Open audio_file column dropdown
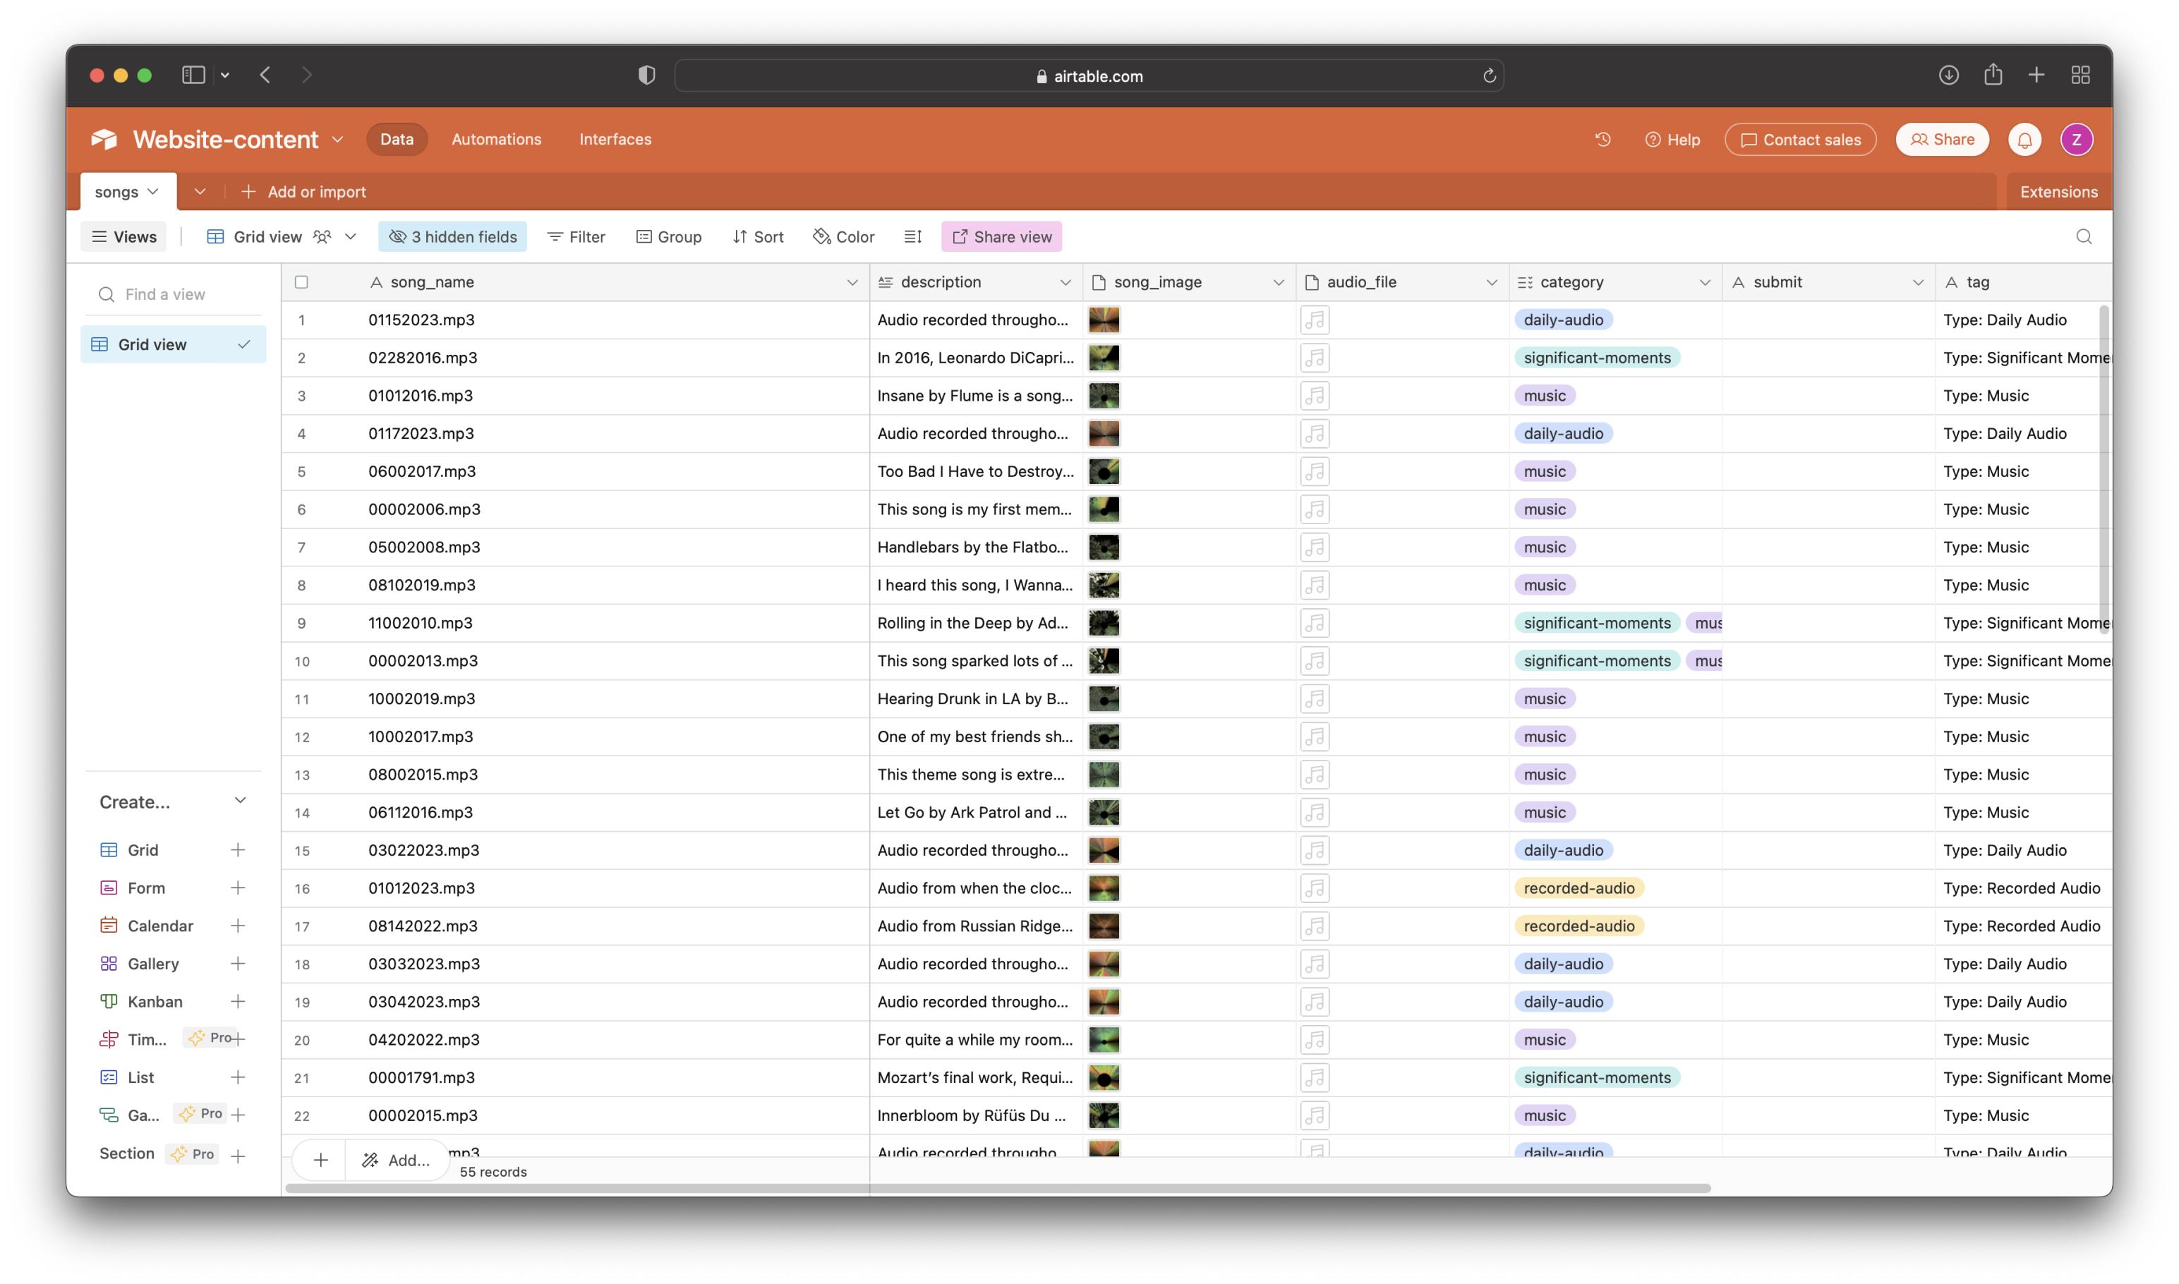This screenshot has height=1284, width=2179. pyautogui.click(x=1491, y=283)
